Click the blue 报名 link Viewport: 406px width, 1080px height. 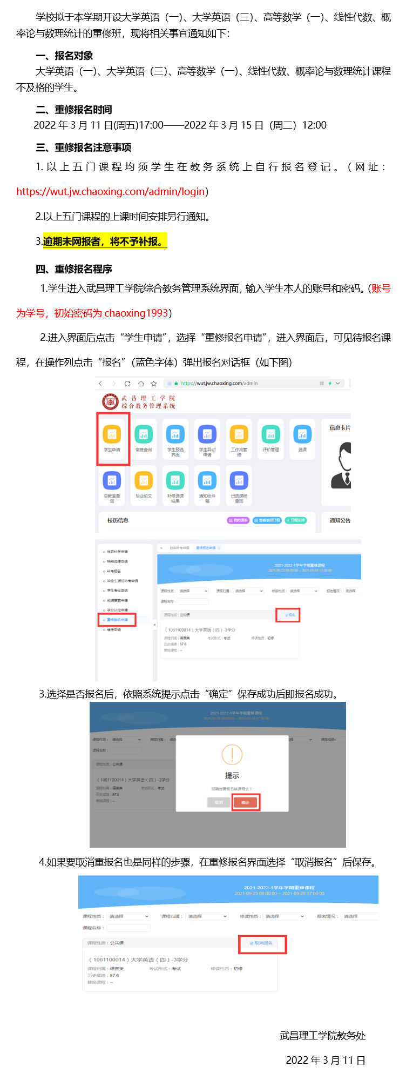tap(290, 615)
